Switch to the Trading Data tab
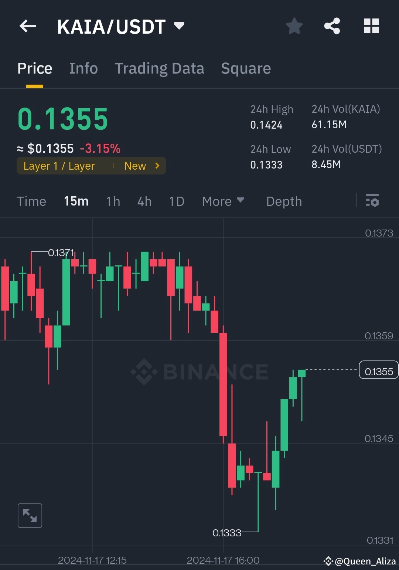Viewport: 399px width, 570px height. [x=160, y=68]
